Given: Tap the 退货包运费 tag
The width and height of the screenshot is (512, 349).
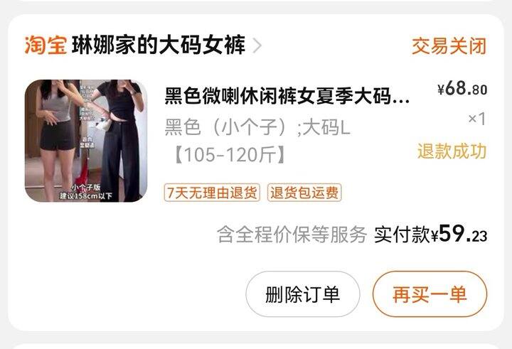Looking at the screenshot, I should pyautogui.click(x=304, y=193).
